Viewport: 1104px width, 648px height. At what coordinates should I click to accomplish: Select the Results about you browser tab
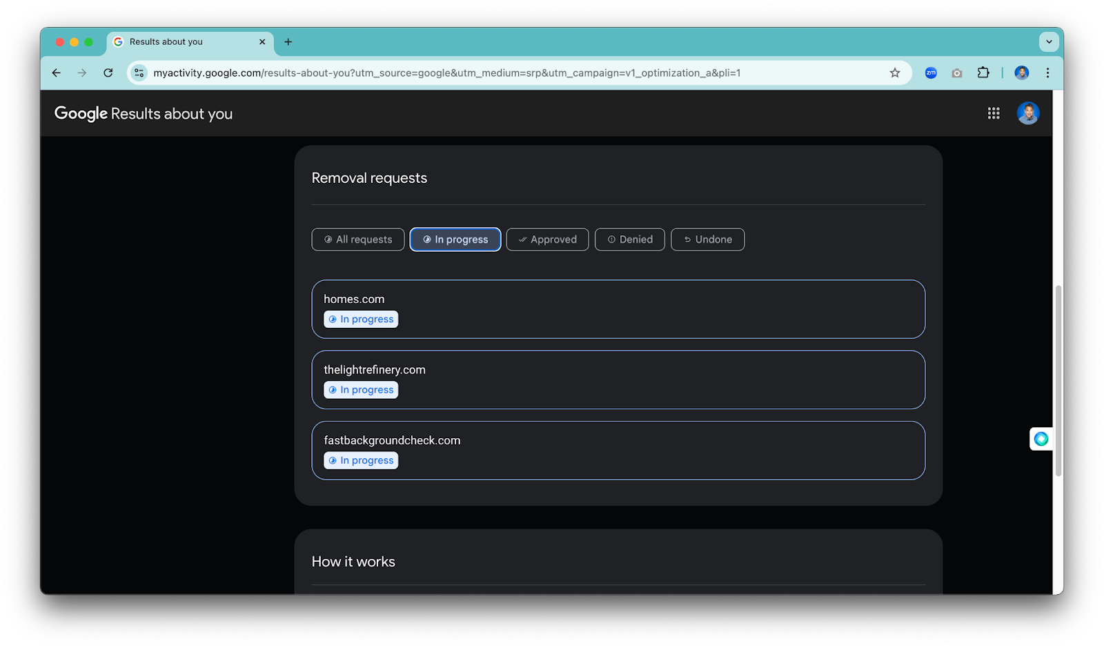(x=190, y=41)
